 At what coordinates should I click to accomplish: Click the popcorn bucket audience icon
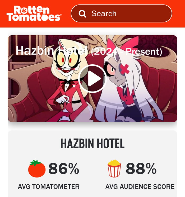tap(114, 168)
